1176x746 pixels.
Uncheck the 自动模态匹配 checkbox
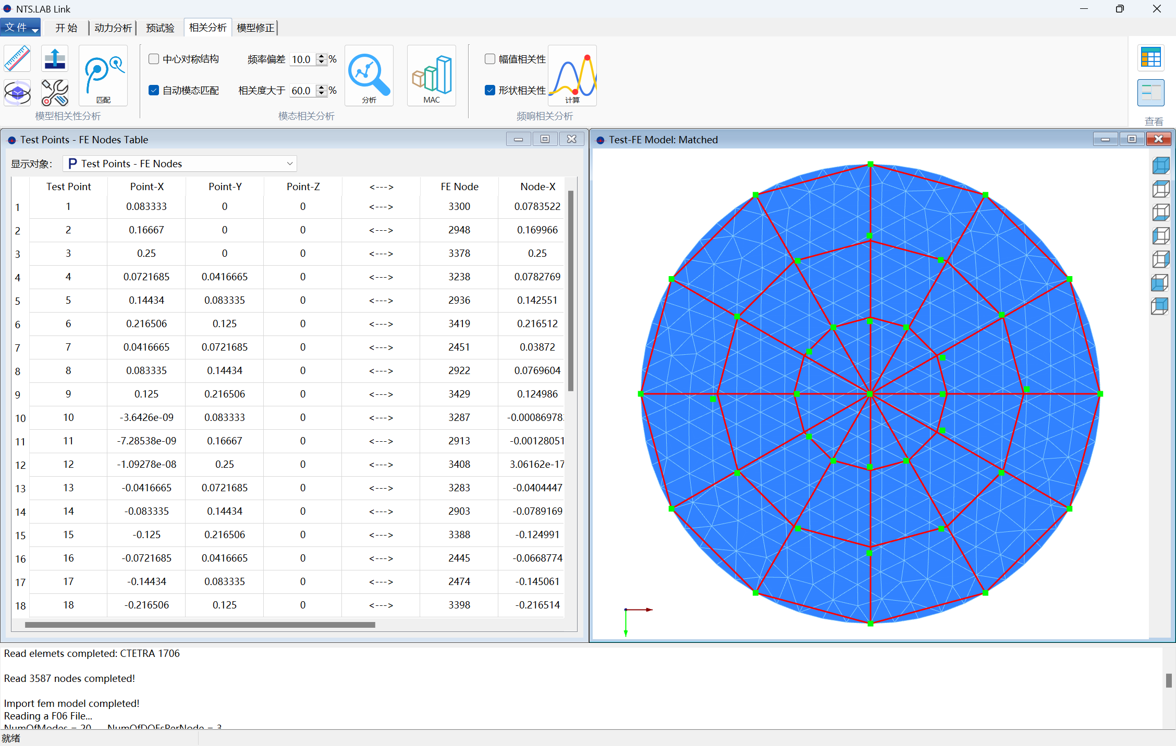[x=154, y=90]
